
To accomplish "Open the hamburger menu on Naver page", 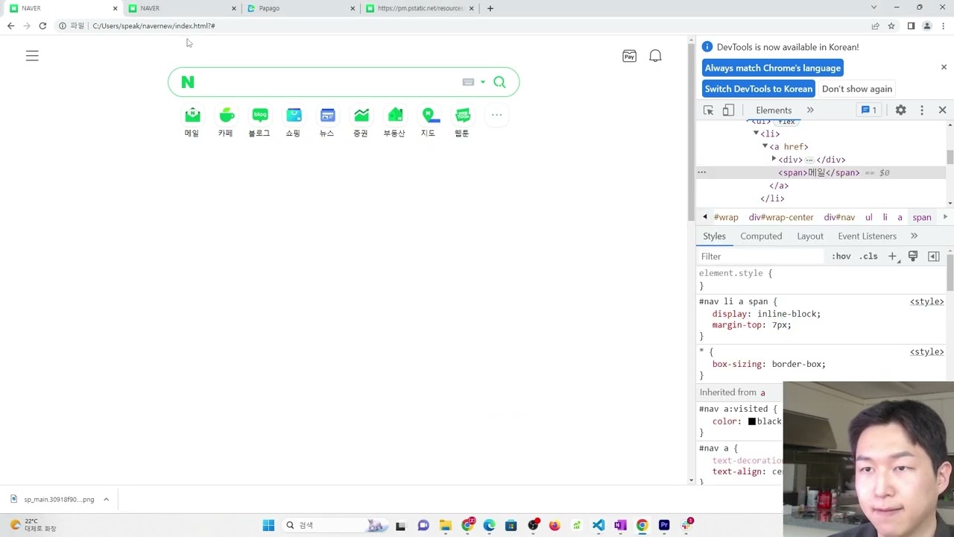I will pos(32,56).
